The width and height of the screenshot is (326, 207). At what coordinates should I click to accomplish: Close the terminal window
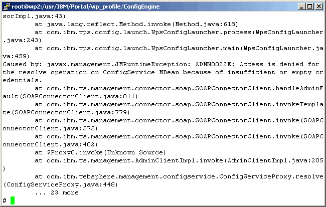coord(318,6)
